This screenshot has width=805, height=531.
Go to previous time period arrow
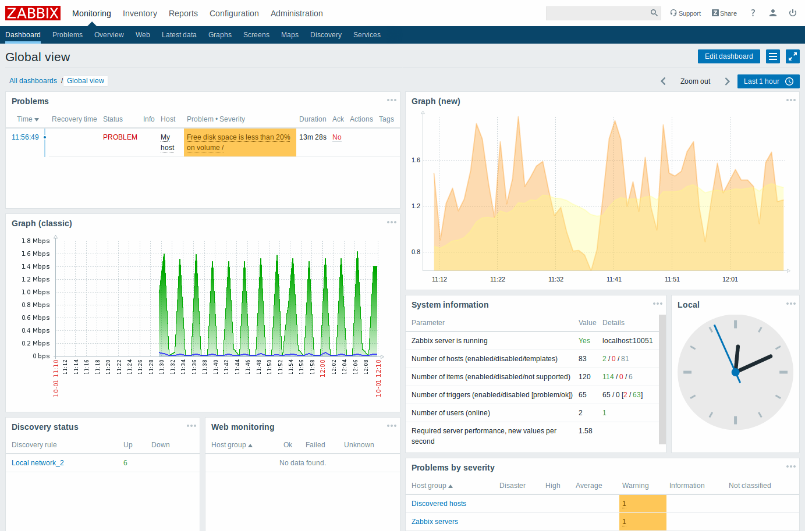[x=663, y=81]
